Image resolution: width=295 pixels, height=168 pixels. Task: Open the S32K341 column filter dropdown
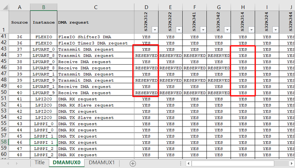pos(203,30)
